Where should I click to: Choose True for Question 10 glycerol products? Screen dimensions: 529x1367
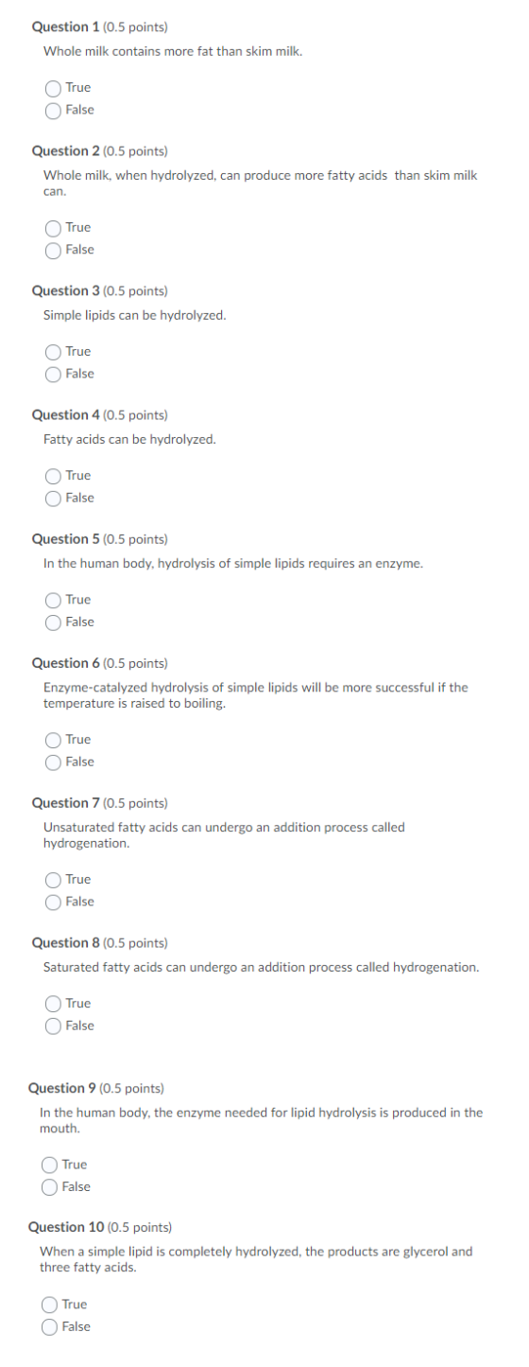pos(49,1305)
